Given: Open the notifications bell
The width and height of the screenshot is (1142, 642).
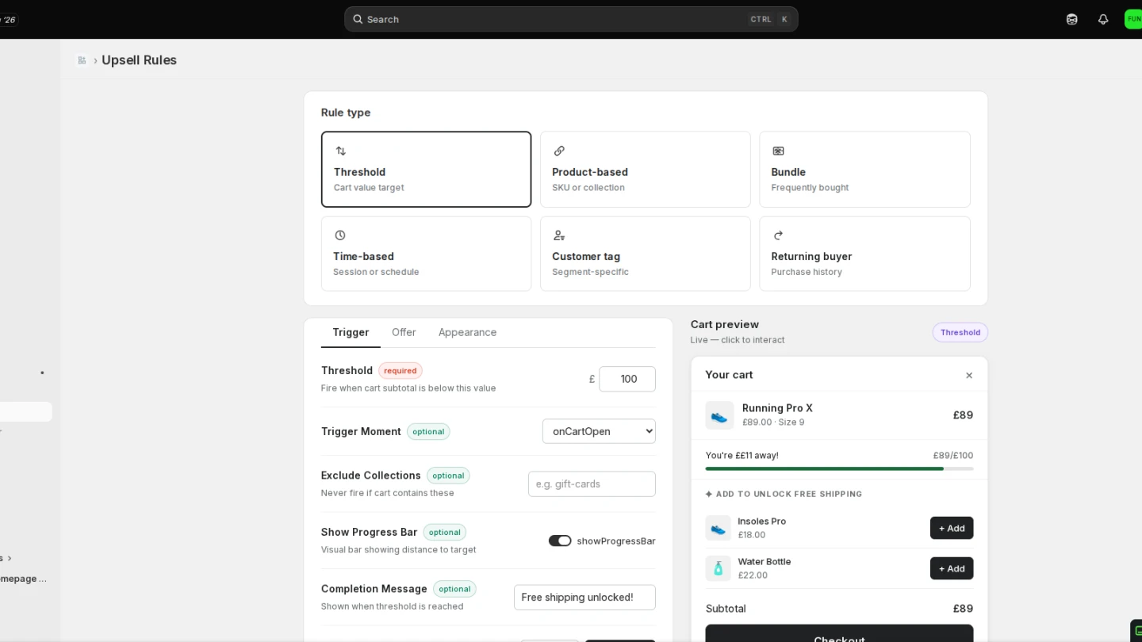Looking at the screenshot, I should [x=1103, y=19].
